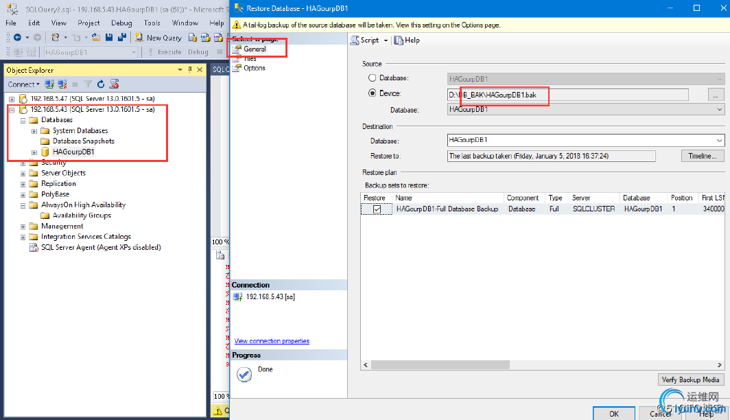This screenshot has width=730, height=420.
Task: Expand the 192.168.5.47 server node
Action: click(12, 100)
